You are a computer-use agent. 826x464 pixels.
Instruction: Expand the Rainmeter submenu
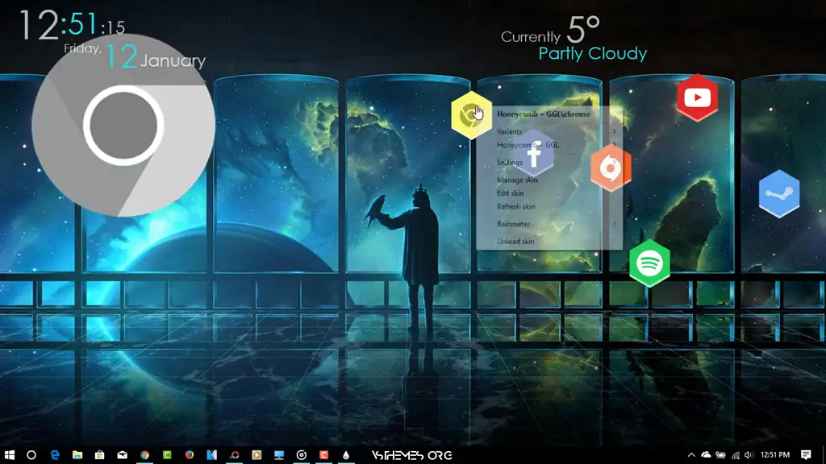[x=513, y=225]
